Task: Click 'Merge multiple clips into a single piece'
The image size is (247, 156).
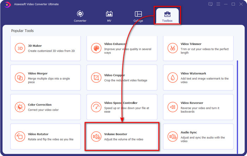Action: click(49, 80)
